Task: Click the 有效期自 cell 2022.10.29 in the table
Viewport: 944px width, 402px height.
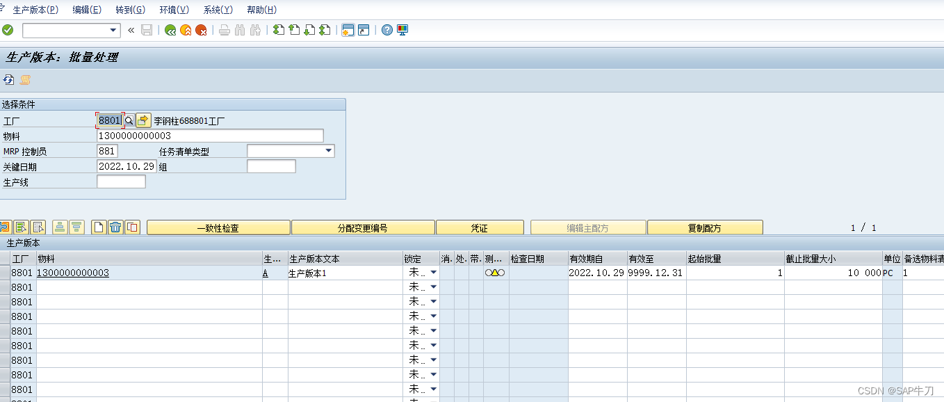Action: click(x=597, y=273)
